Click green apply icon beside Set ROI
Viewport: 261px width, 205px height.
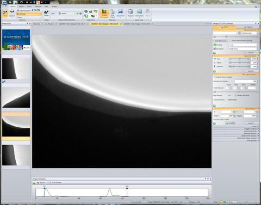point(214,123)
